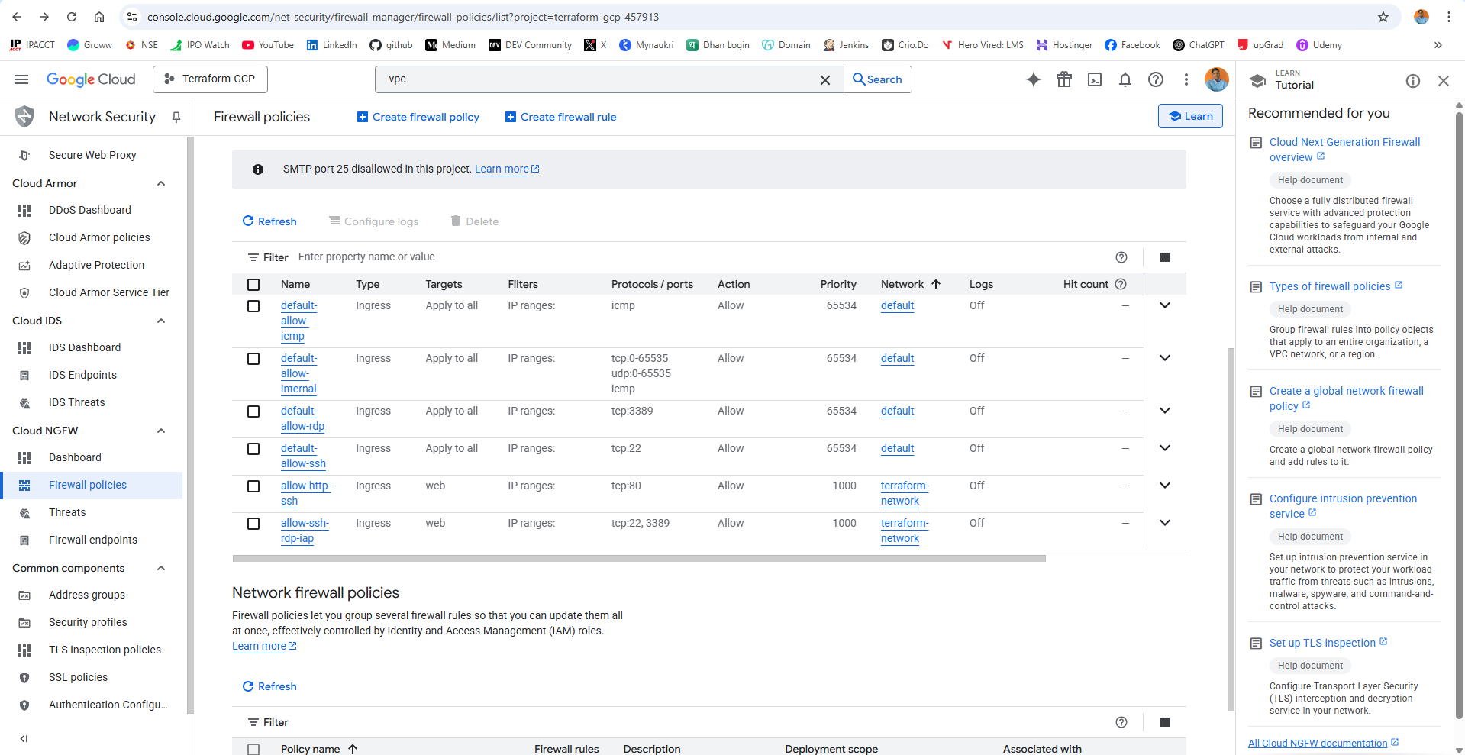
Task: Check the default-allow-internal rule checkbox
Action: click(253, 359)
